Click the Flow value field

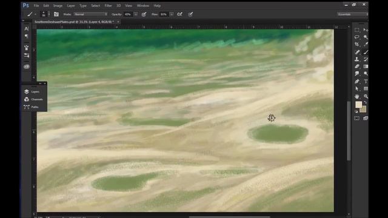coord(164,15)
